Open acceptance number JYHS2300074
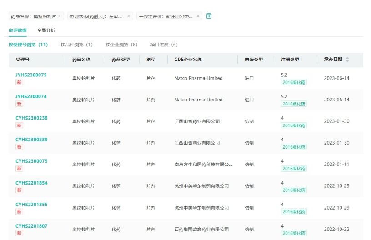 click(31, 96)
